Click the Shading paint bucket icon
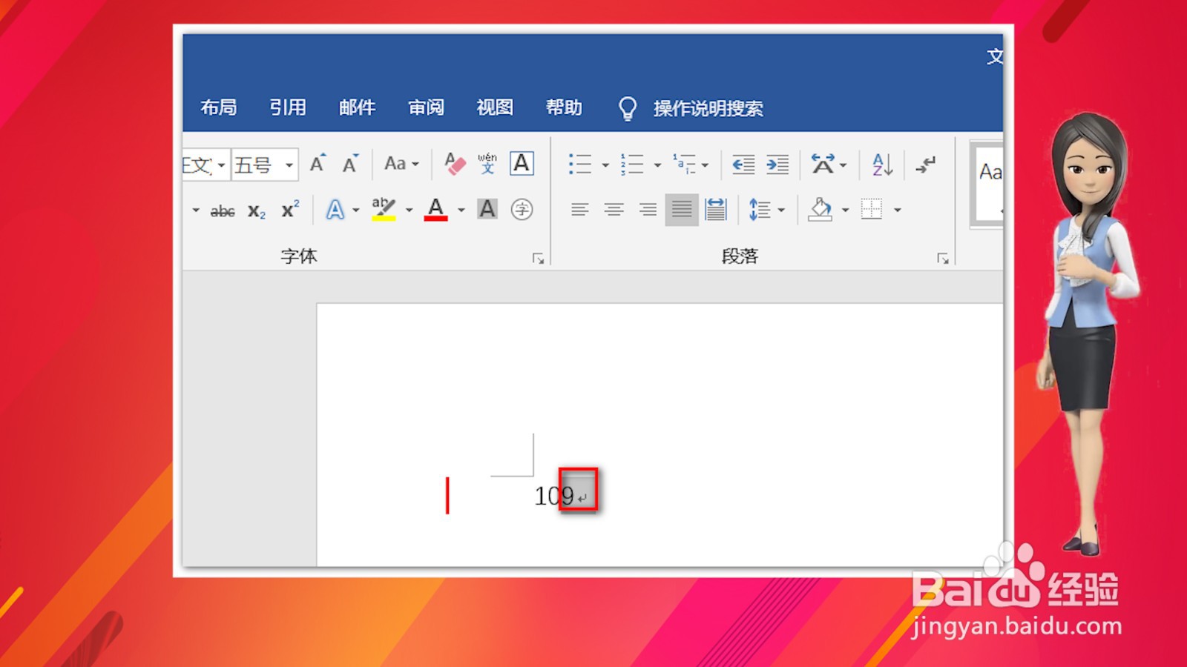The width and height of the screenshot is (1187, 667). click(x=820, y=210)
